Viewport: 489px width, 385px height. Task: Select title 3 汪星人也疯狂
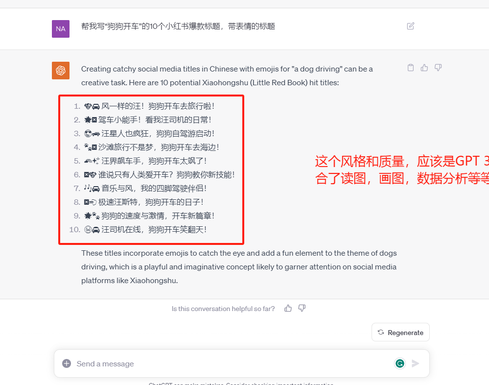(x=149, y=134)
